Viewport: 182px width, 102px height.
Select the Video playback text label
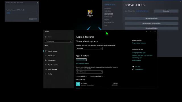click(x=52, y=69)
